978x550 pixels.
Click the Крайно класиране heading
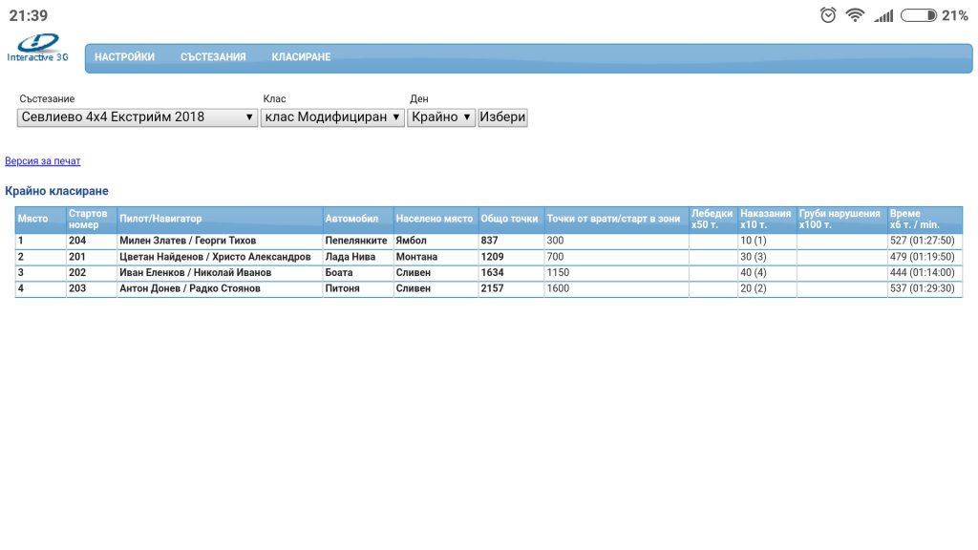pos(56,191)
